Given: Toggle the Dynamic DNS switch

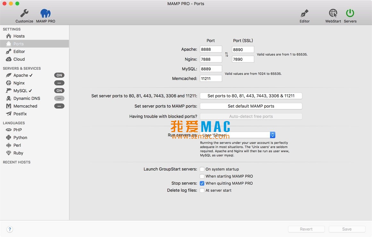Looking at the screenshot, I should pyautogui.click(x=59, y=98).
